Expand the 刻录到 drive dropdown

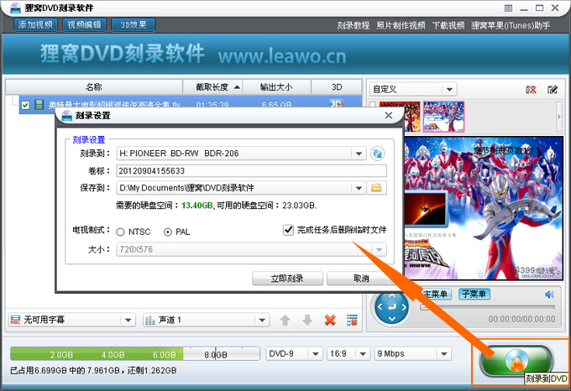click(x=359, y=154)
